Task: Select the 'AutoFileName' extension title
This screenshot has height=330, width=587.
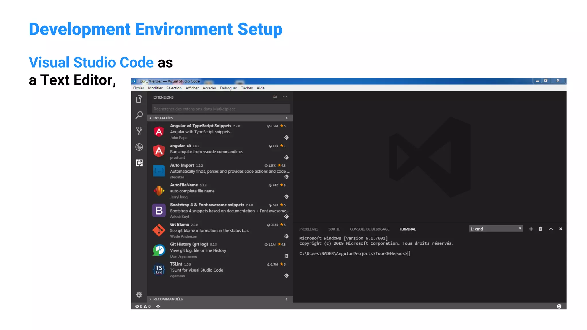Action: (184, 185)
